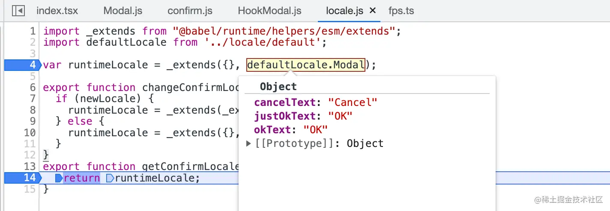Click the cancelText property in the popup
The width and height of the screenshot is (610, 211).
285,103
